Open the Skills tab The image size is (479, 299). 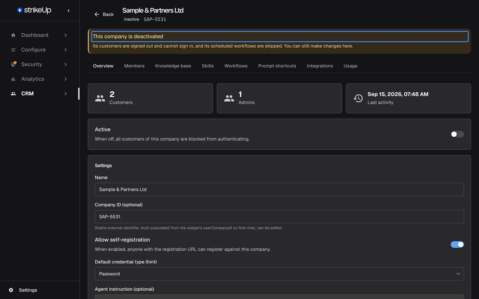[208, 66]
